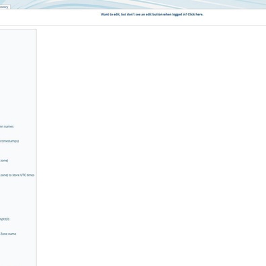Open the short contents entry ending 'zone)'
This screenshot has height=266, width=266.
(x=4, y=161)
